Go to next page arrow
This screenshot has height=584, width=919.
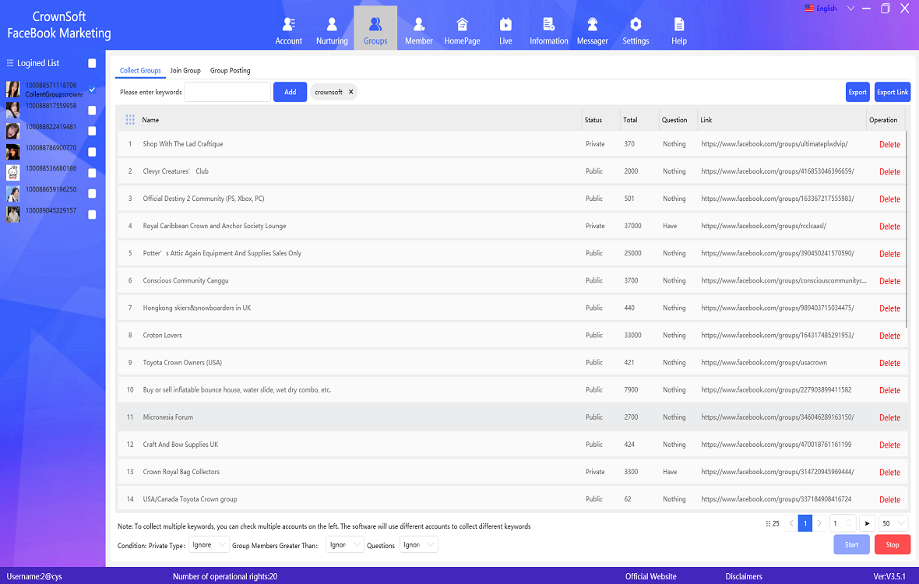pyautogui.click(x=819, y=523)
